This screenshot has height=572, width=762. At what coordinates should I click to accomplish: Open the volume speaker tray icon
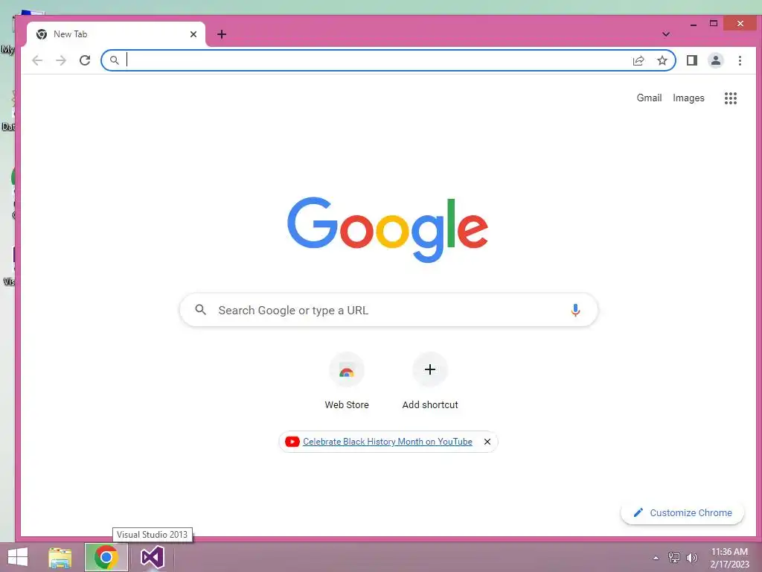691,557
